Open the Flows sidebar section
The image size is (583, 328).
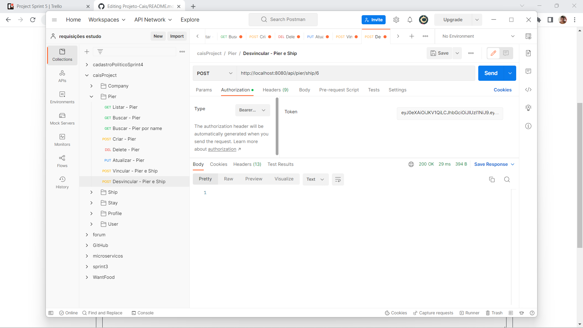pyautogui.click(x=62, y=161)
